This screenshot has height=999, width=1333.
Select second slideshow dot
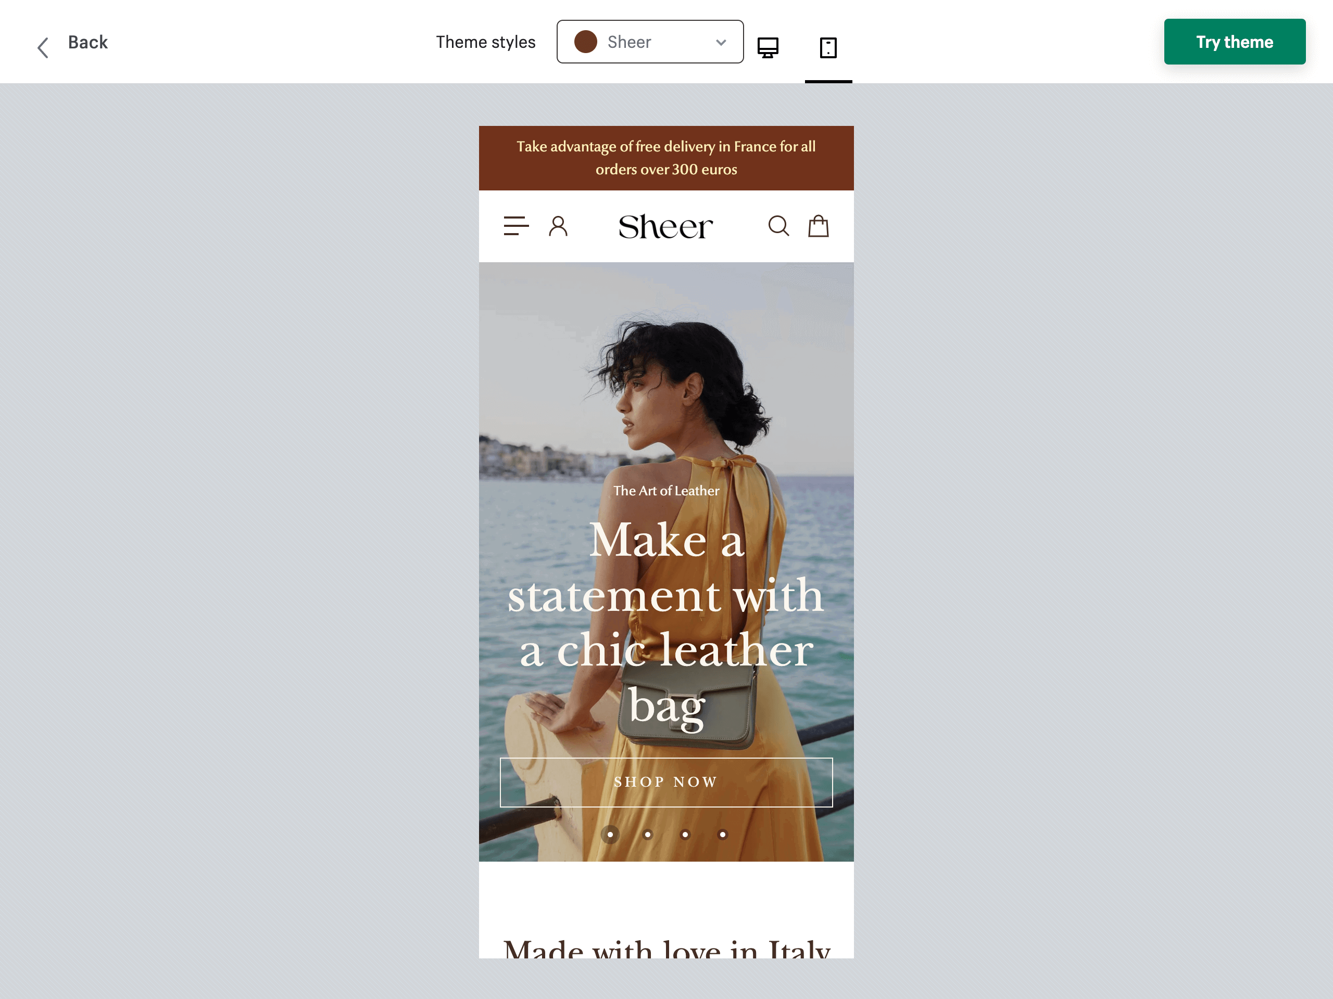(x=647, y=835)
